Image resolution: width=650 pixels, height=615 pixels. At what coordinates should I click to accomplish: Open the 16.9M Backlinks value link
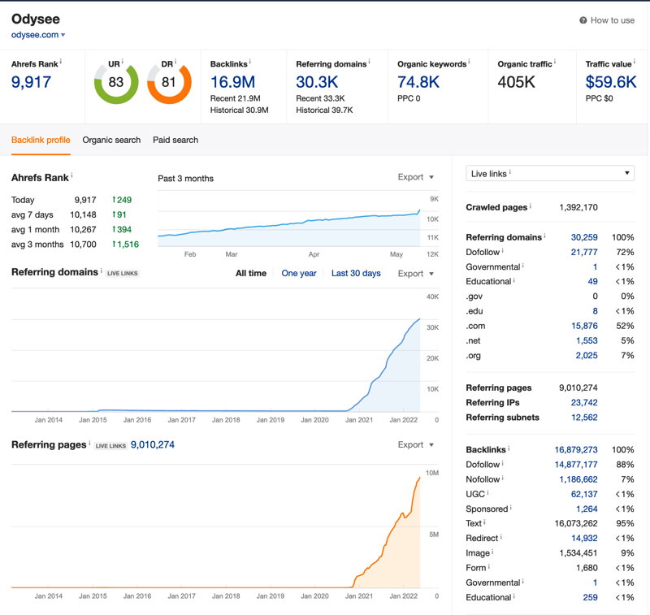[232, 82]
